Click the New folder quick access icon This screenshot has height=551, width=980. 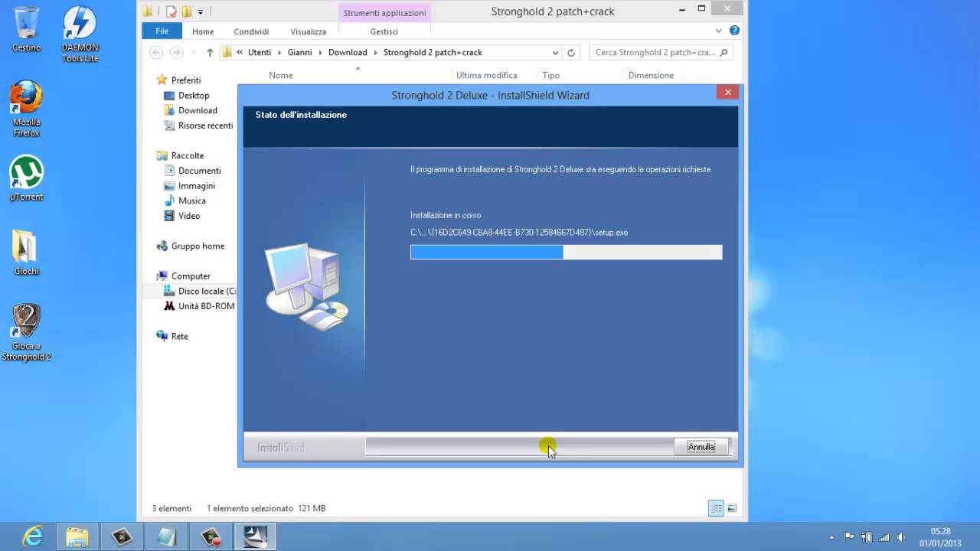tap(186, 11)
